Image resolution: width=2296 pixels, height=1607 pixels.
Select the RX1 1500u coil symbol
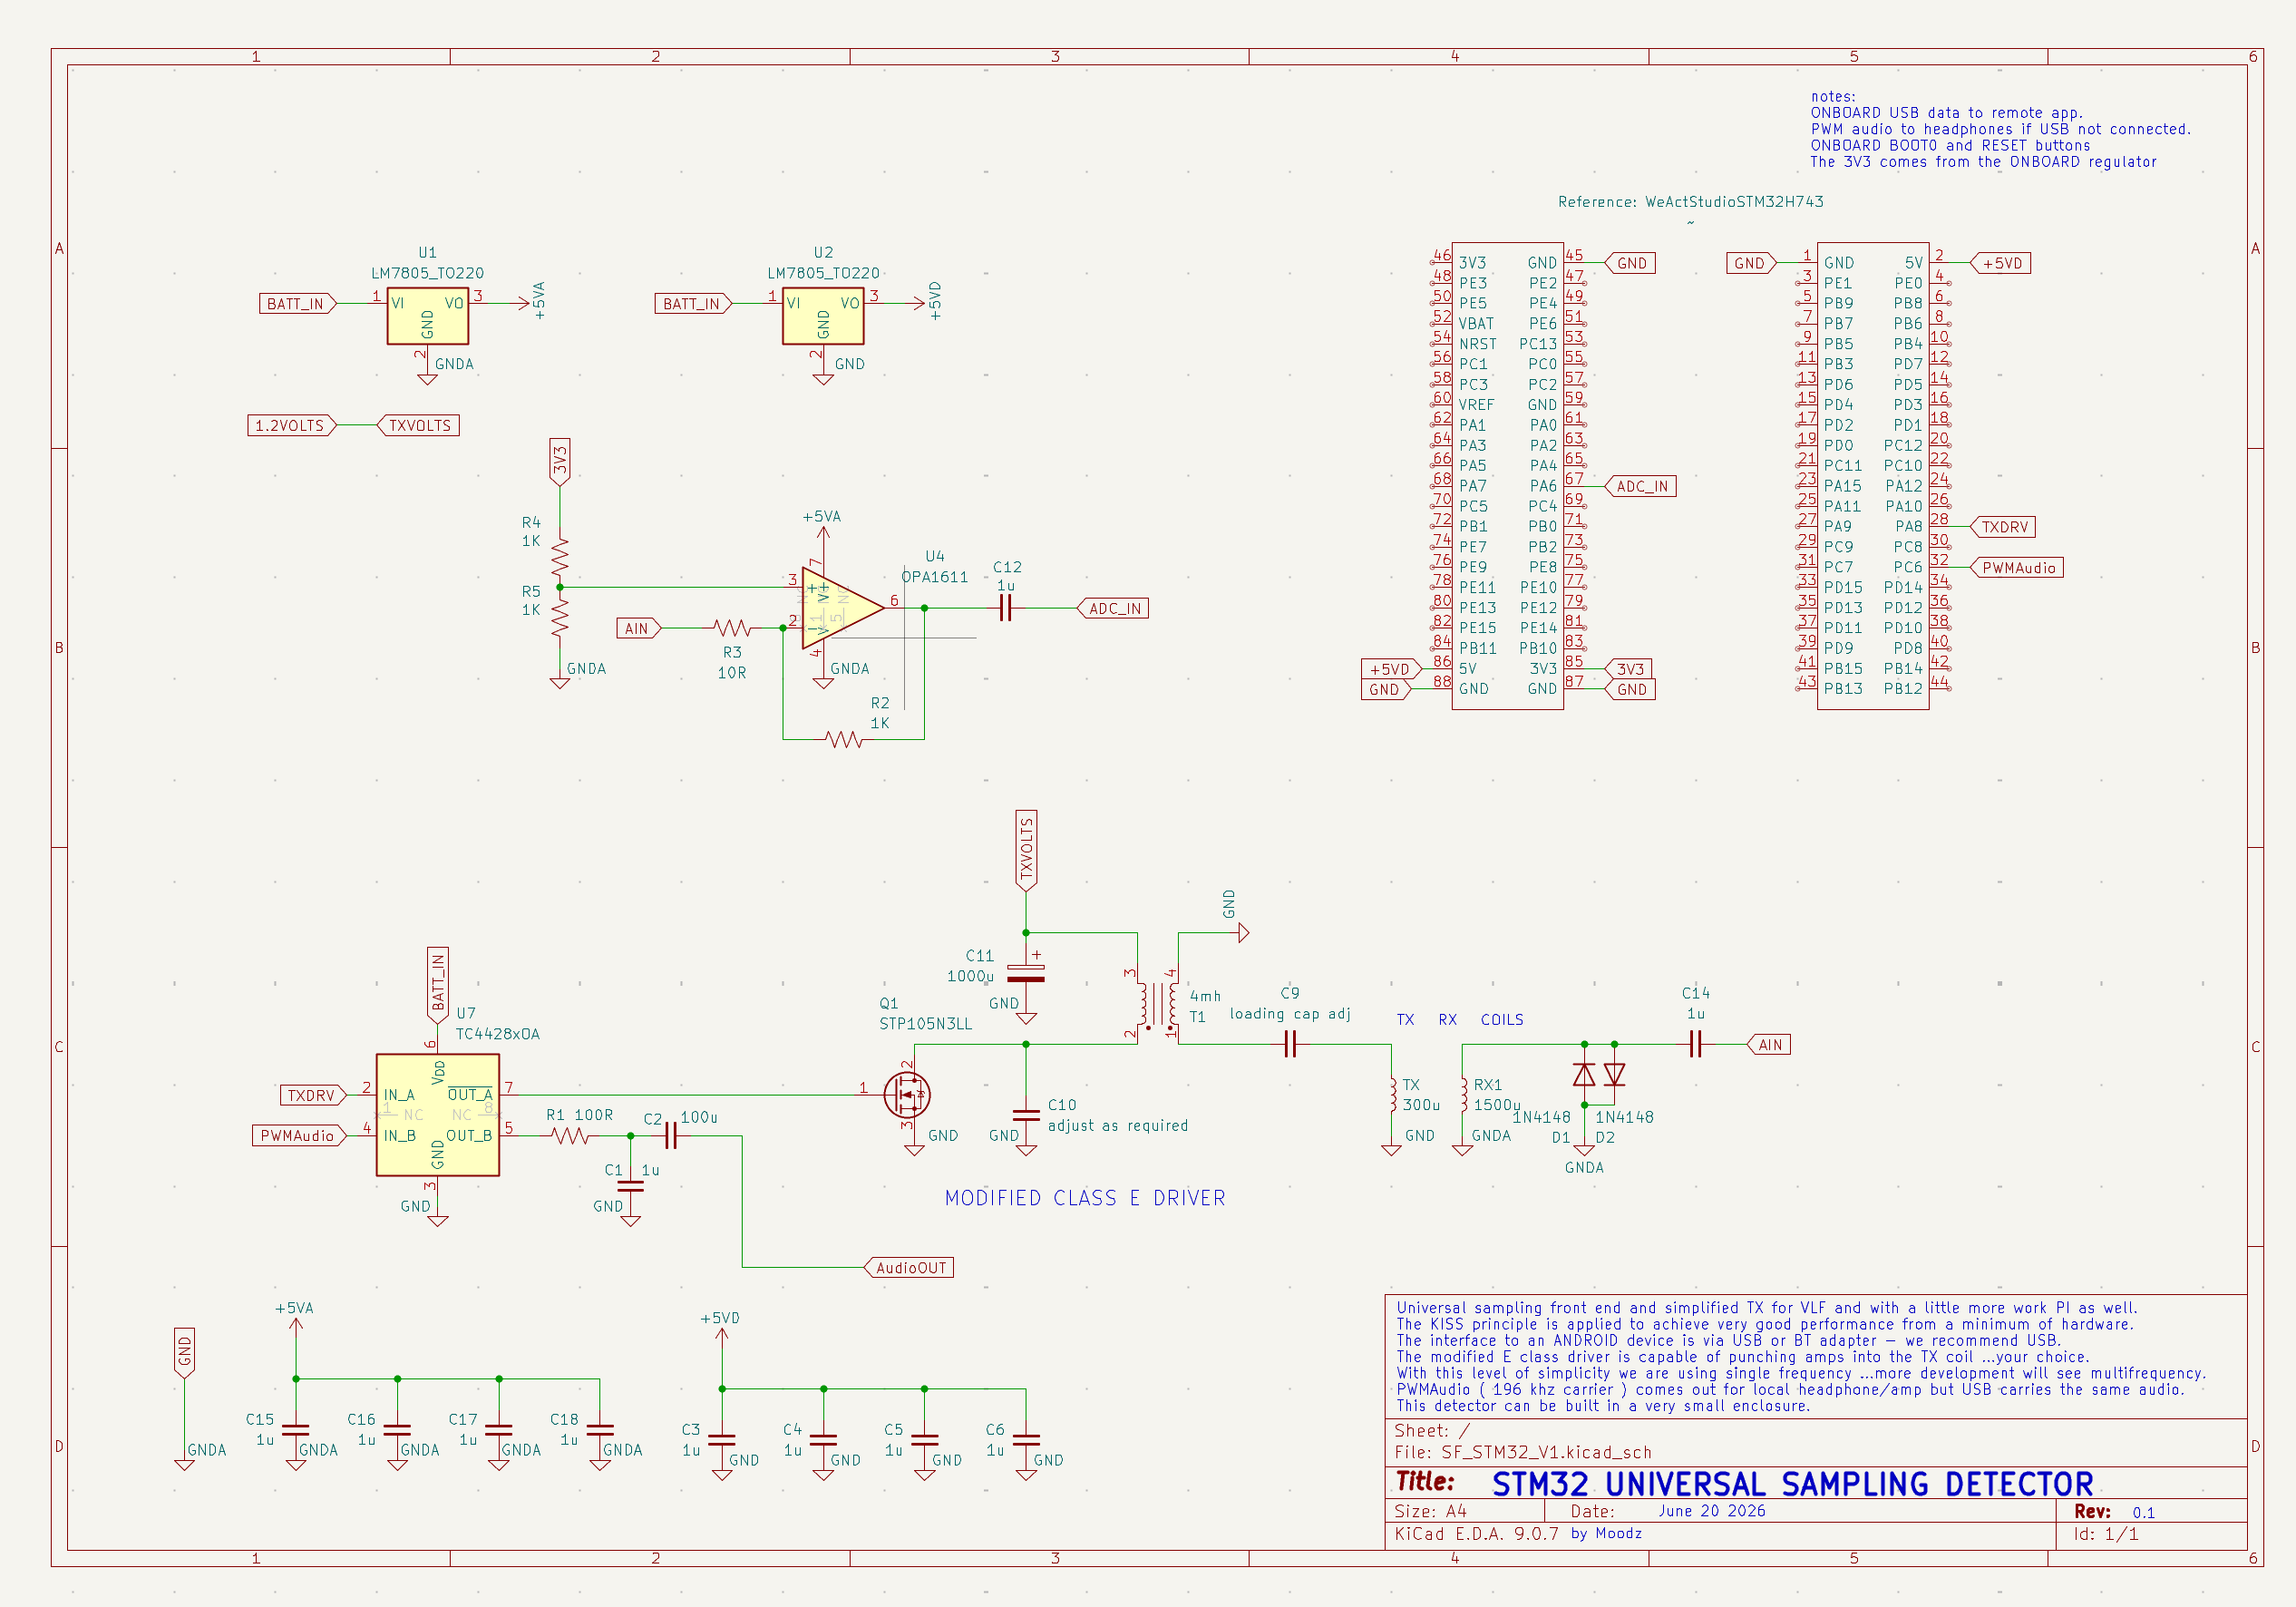pyautogui.click(x=1462, y=1094)
